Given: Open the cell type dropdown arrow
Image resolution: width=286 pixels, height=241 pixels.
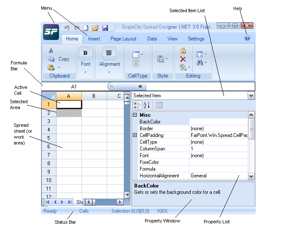Looking at the screenshot, I should click(x=142, y=54).
